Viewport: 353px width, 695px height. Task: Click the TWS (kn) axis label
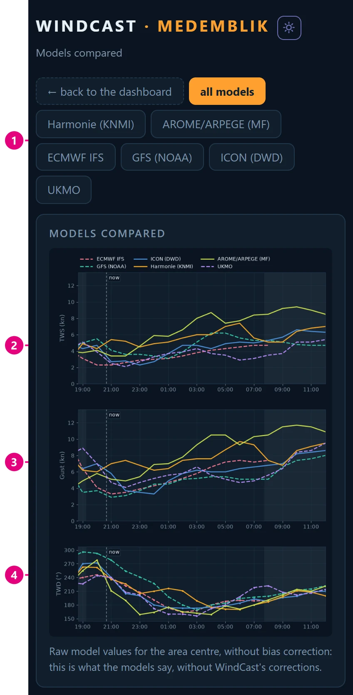coord(62,328)
